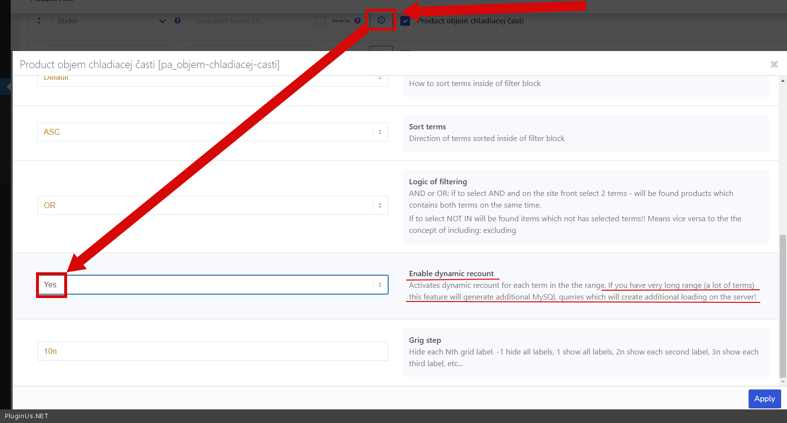Close the popup with the X icon
The height and width of the screenshot is (423, 787).
pos(774,64)
